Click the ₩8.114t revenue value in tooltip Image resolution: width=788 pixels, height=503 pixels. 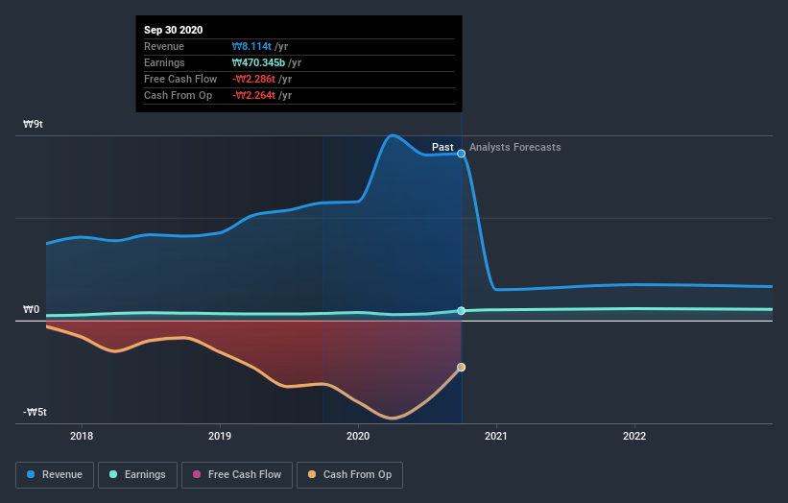point(251,46)
